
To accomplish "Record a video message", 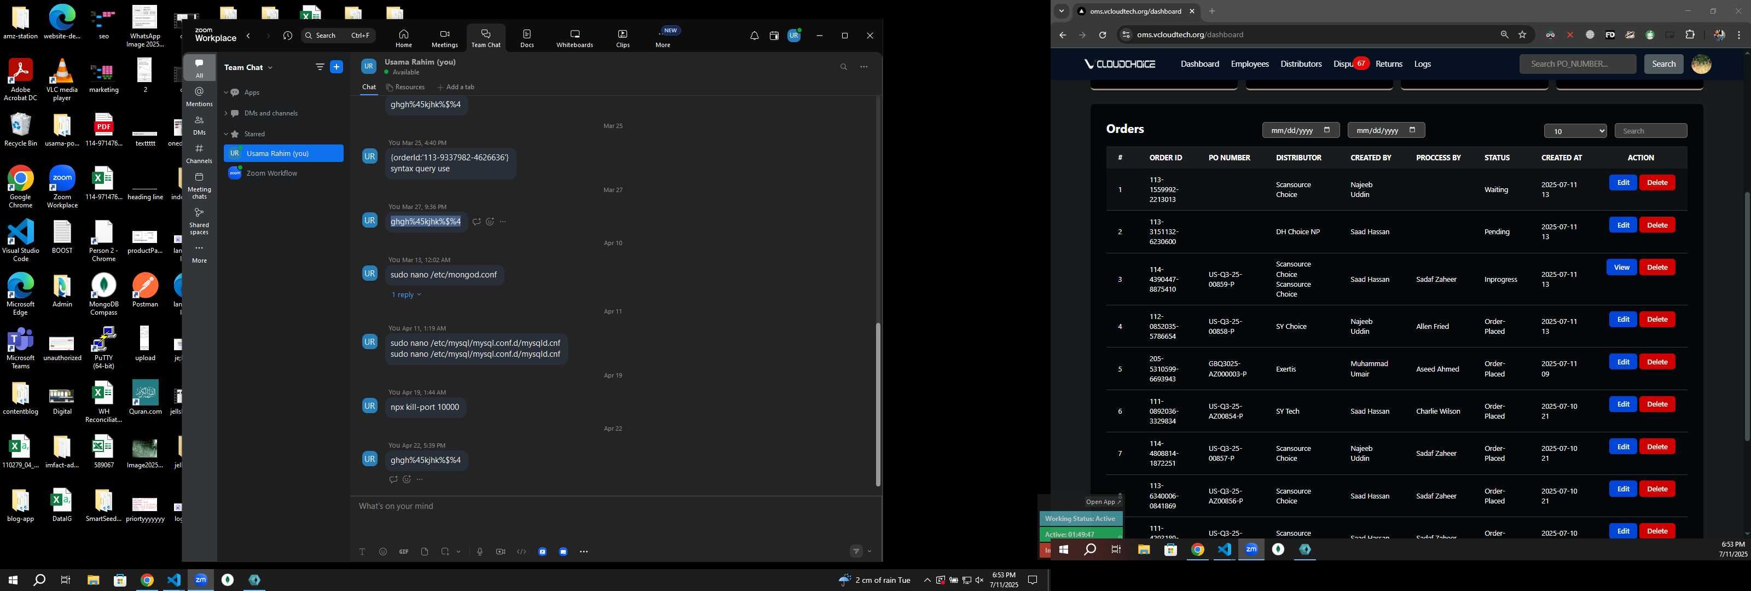I will point(500,552).
